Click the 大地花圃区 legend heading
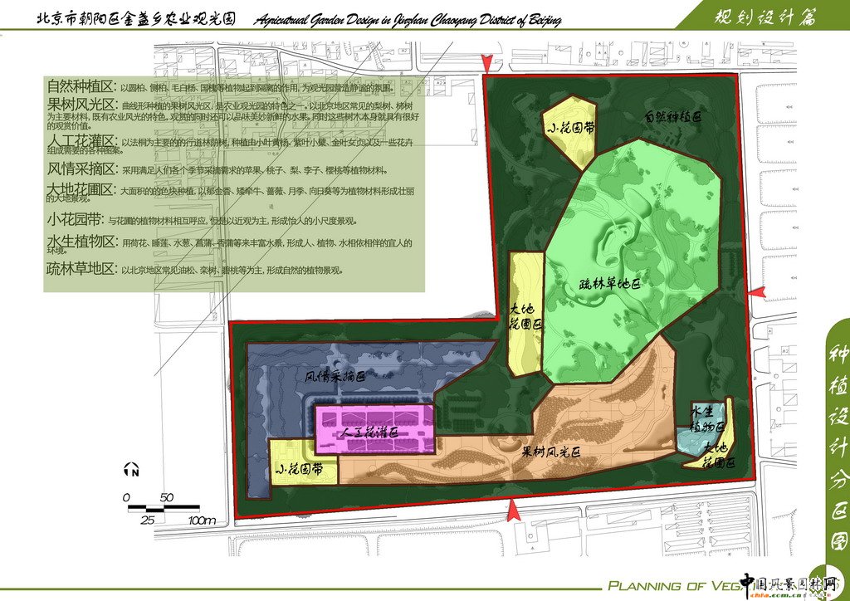Screen dimensions: 850x601 [82, 190]
